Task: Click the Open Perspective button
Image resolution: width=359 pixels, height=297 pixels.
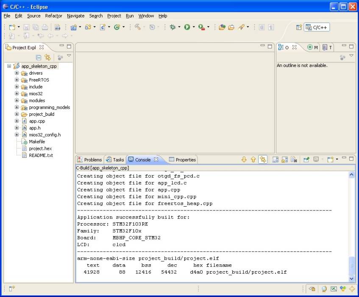Action: tap(300, 27)
